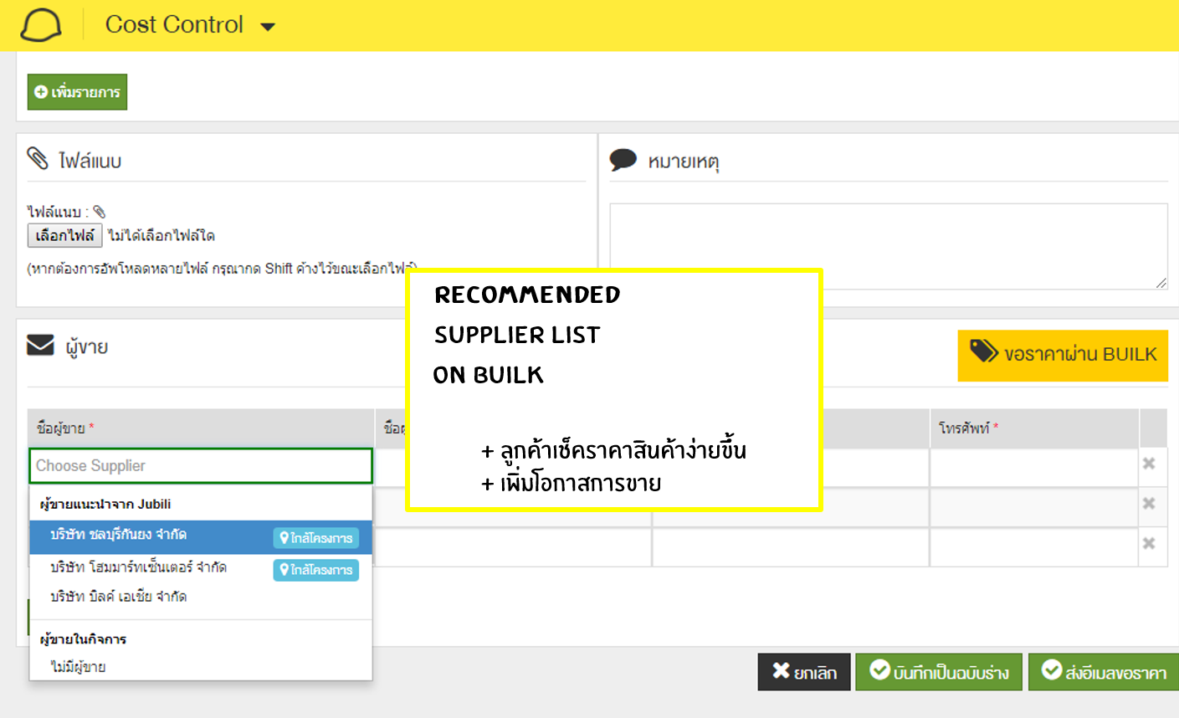Click the ใกล้โครงการ location badge on ชลบุรีกันยง
This screenshot has height=718, width=1179.
pyautogui.click(x=316, y=538)
